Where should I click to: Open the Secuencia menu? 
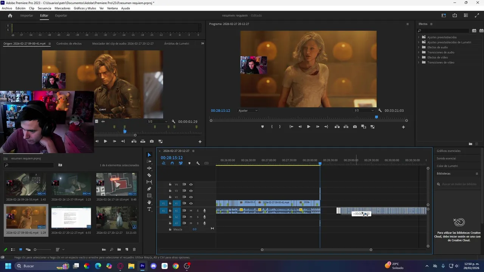tap(44, 8)
